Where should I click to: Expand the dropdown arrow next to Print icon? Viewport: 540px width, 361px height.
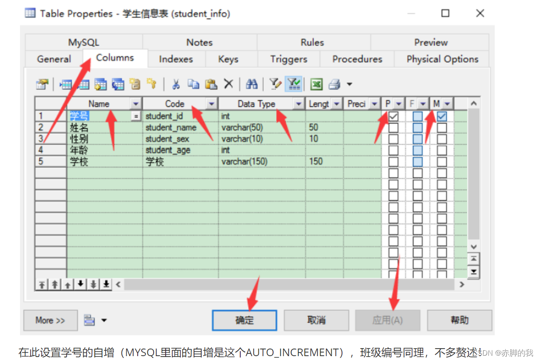(x=349, y=84)
